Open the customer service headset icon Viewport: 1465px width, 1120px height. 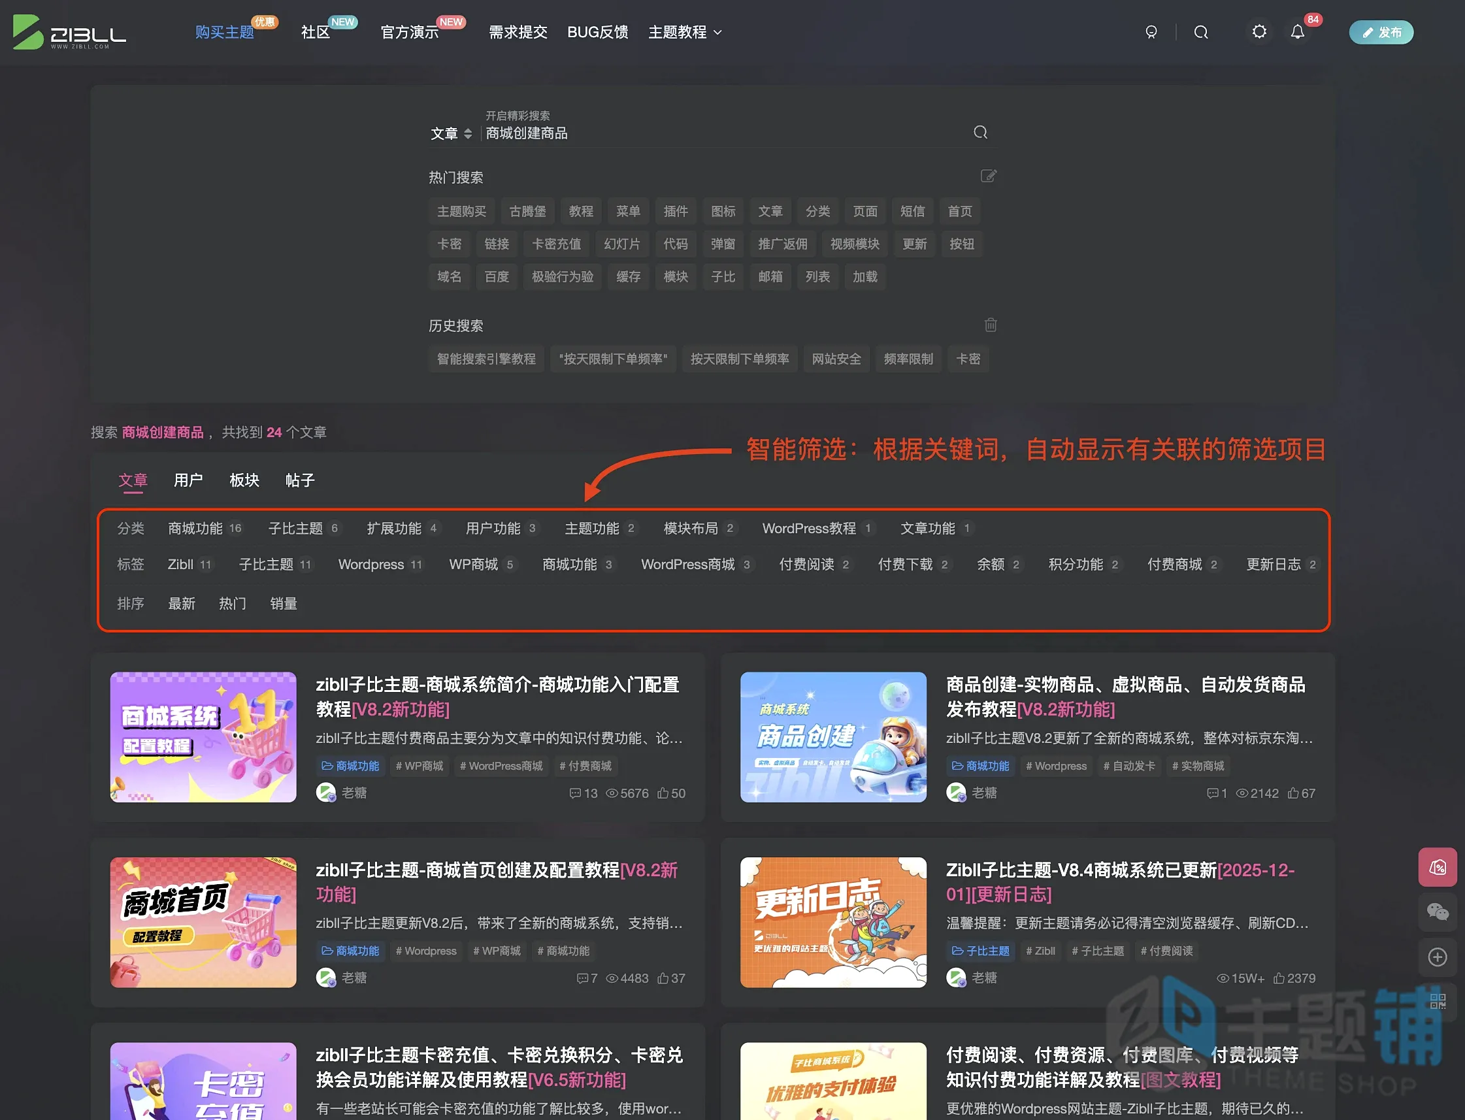click(x=1151, y=32)
